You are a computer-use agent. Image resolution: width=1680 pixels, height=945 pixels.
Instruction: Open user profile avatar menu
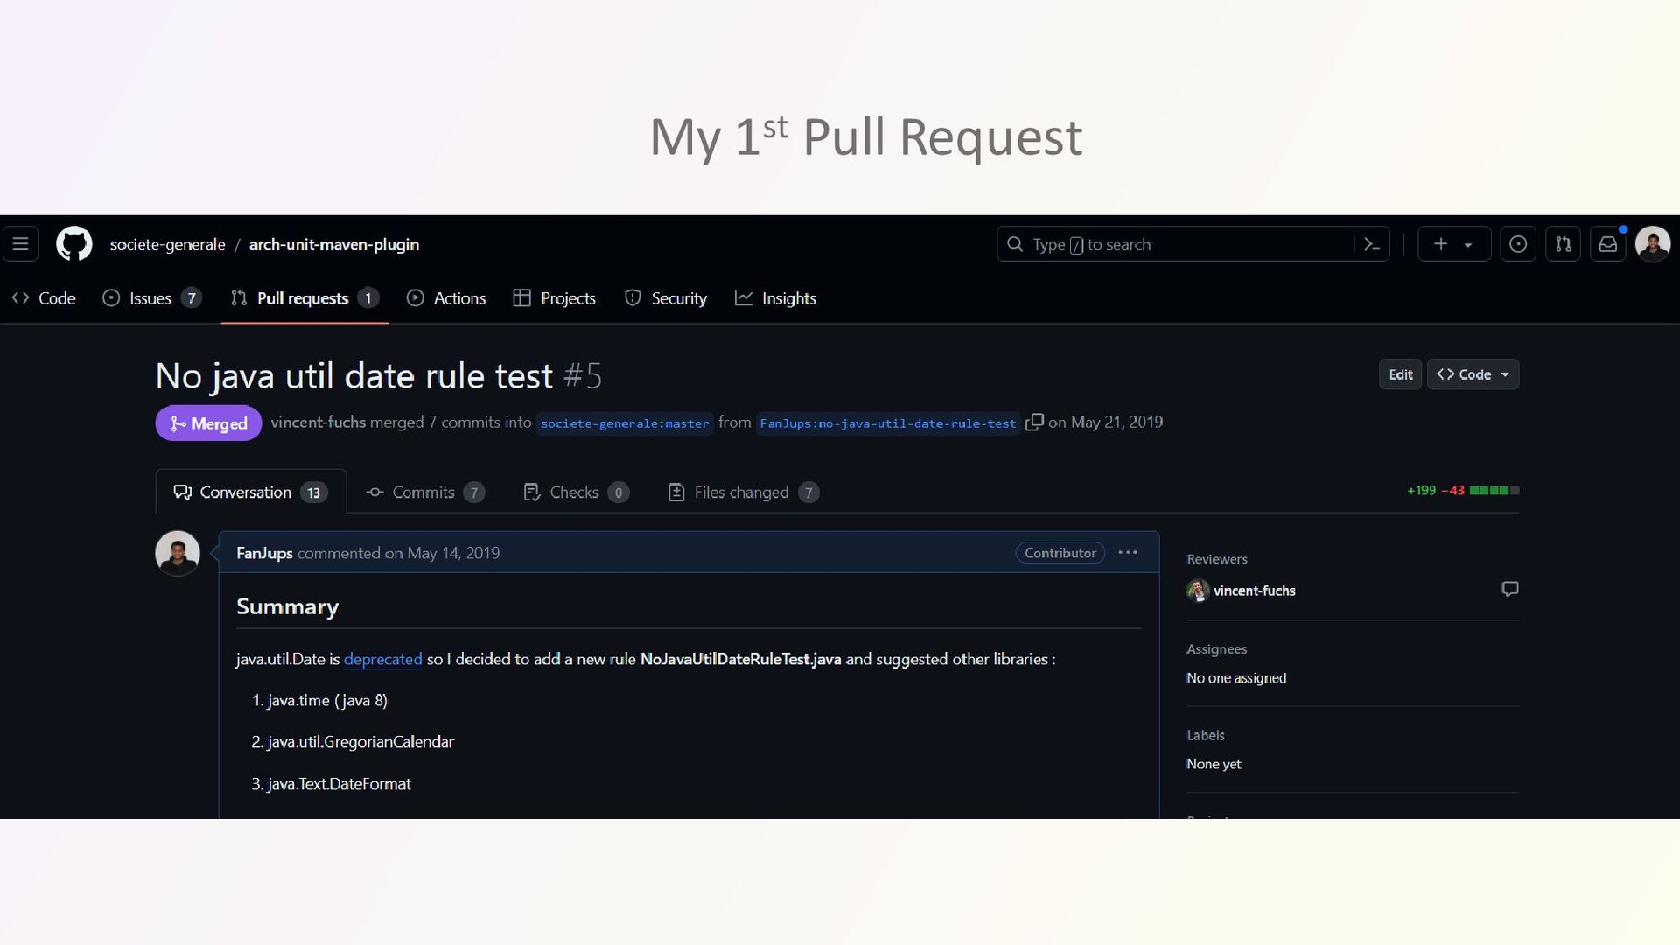tap(1653, 244)
